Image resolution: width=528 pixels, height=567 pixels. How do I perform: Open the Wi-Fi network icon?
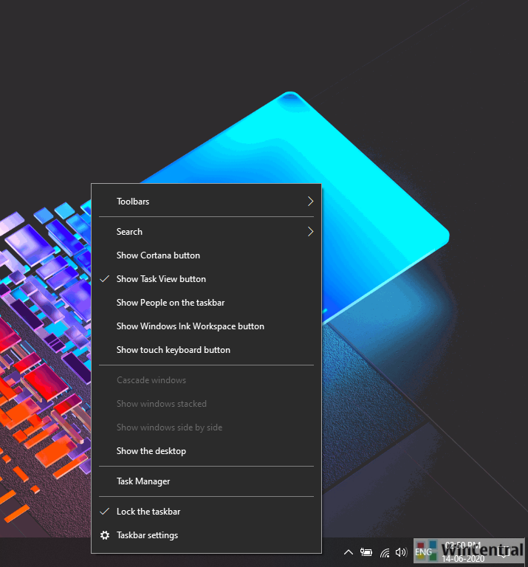point(384,552)
